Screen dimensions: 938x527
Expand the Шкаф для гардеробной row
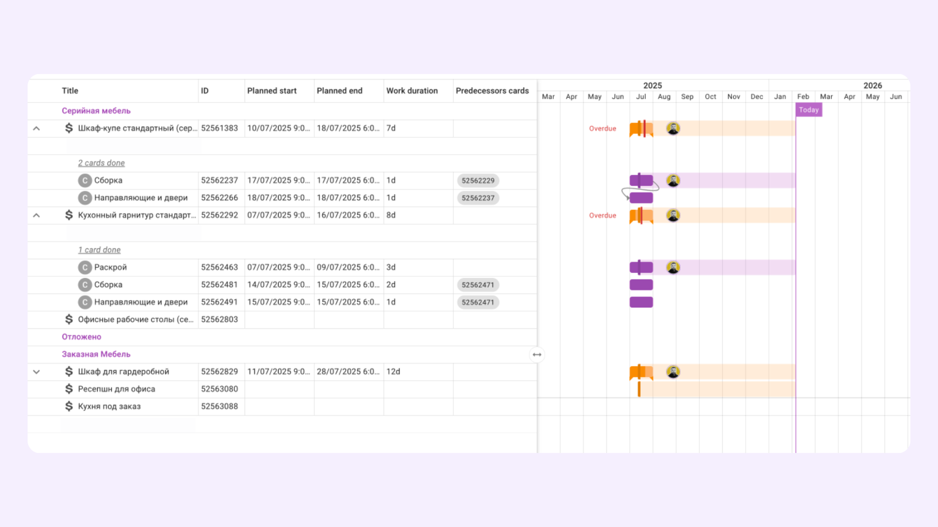37,372
